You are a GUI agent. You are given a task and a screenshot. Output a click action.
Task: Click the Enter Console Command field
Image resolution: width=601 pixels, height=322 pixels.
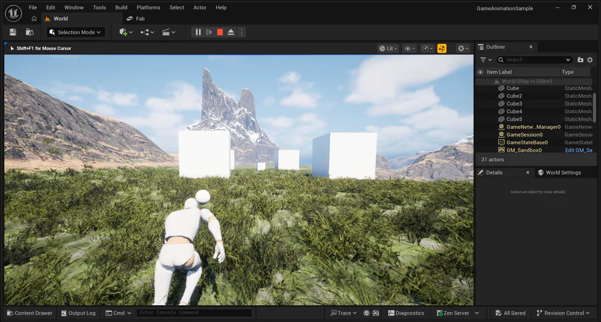pos(194,313)
